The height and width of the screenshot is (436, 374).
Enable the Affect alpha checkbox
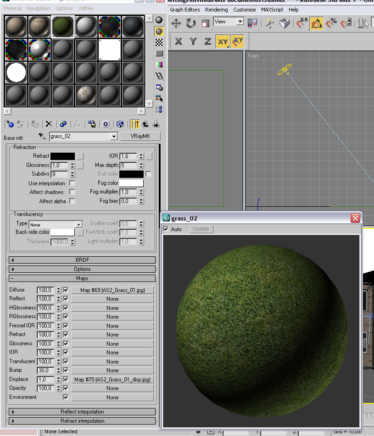[x=72, y=201]
